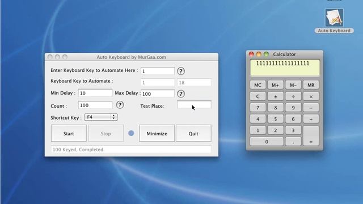Screen dimensions: 363x204
Task: Click the Calculator window title
Action: (x=284, y=54)
